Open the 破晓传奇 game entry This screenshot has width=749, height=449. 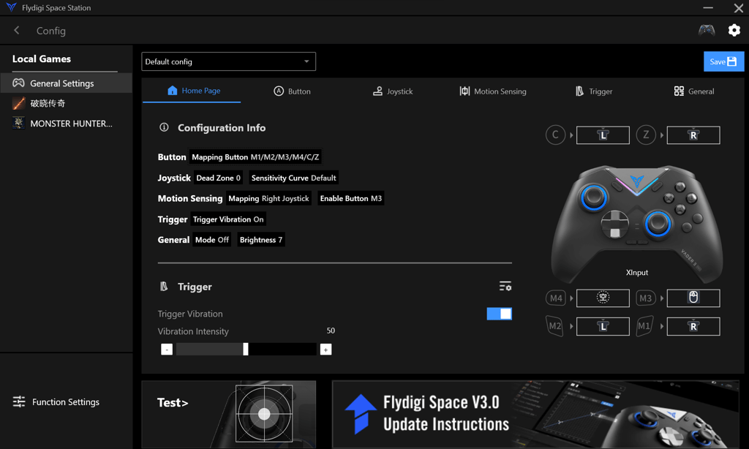click(x=67, y=103)
